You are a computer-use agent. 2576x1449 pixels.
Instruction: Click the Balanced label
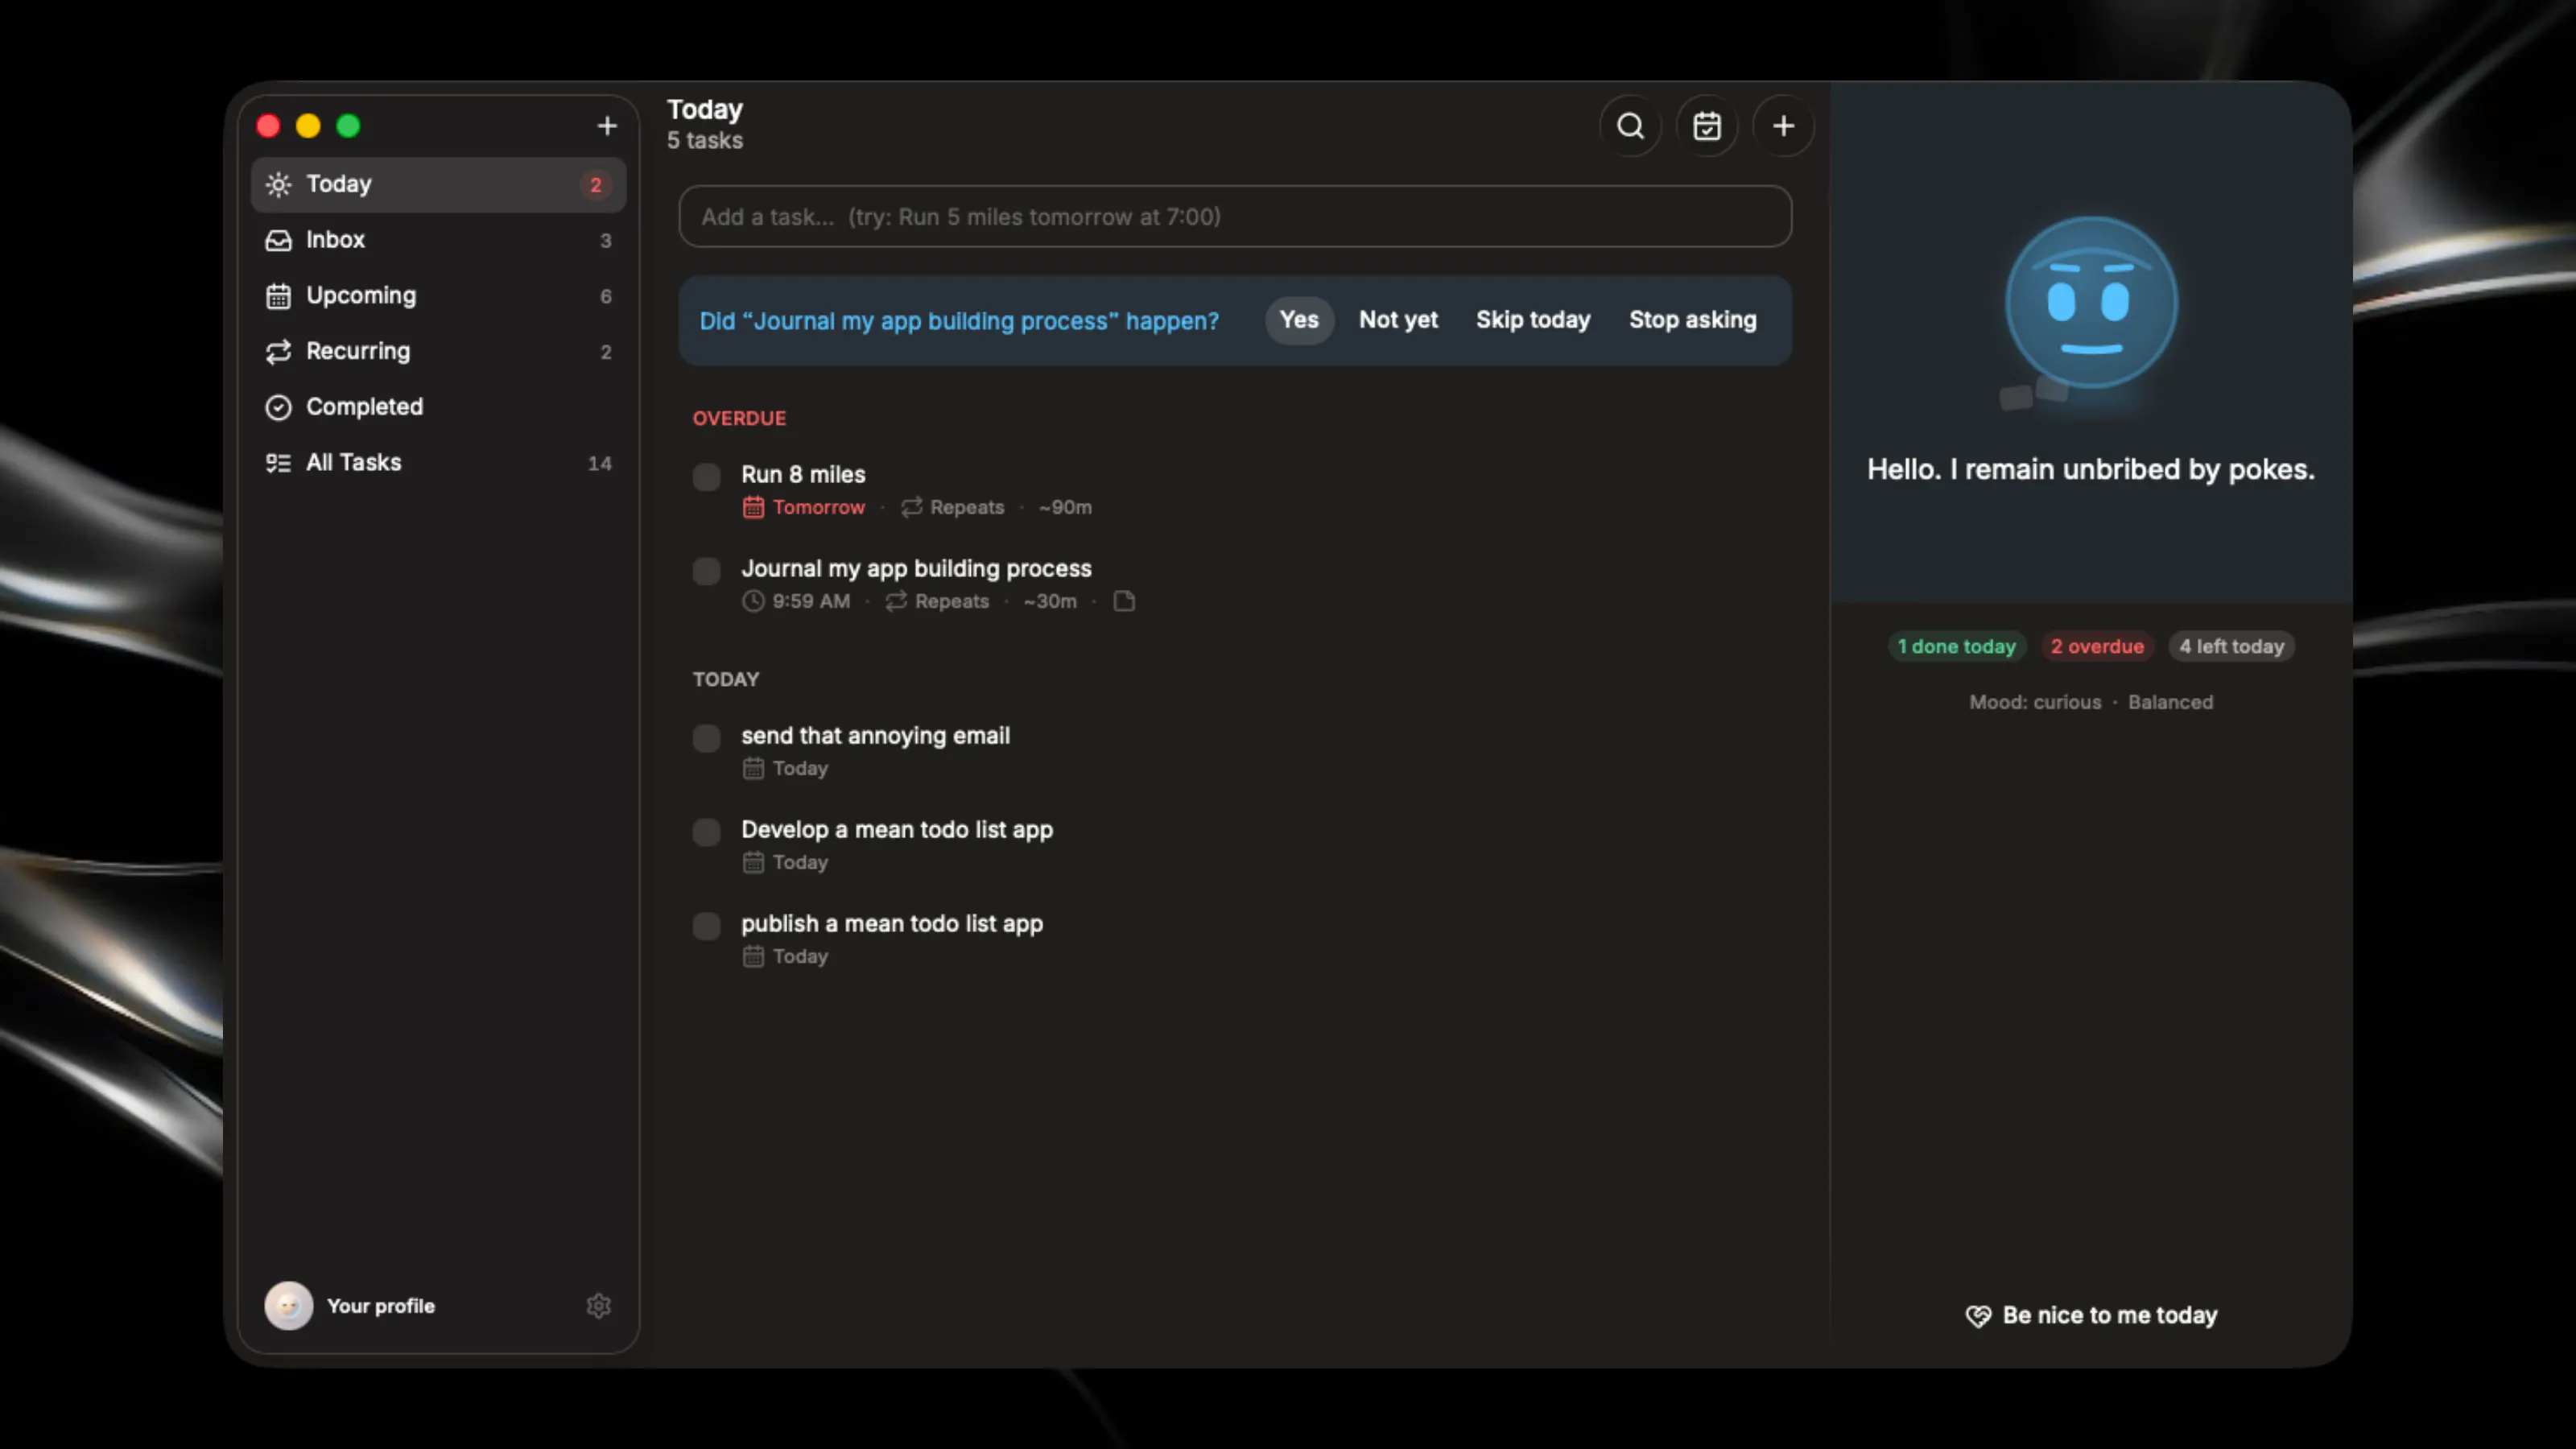[x=2170, y=702]
